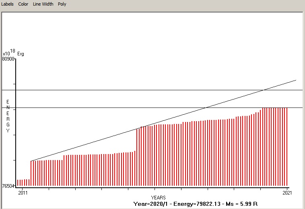Click the YEARS axis title

coord(158,198)
